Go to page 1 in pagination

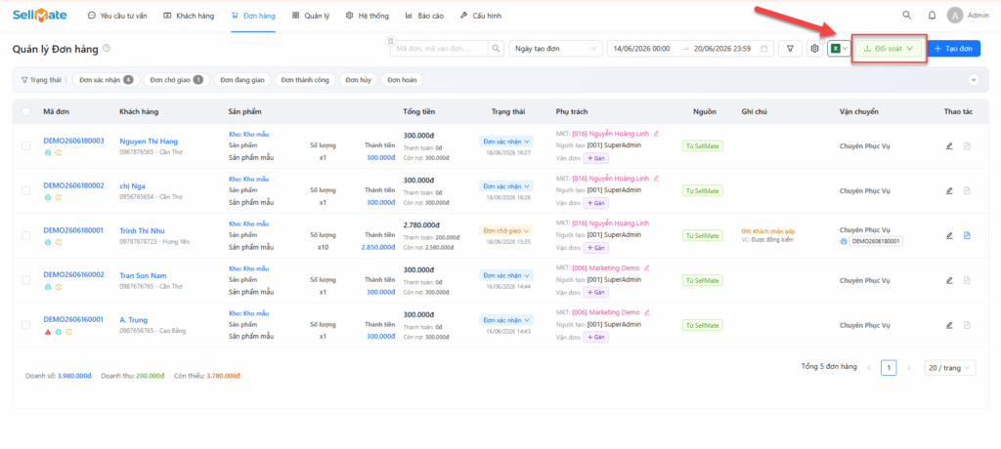click(x=889, y=368)
